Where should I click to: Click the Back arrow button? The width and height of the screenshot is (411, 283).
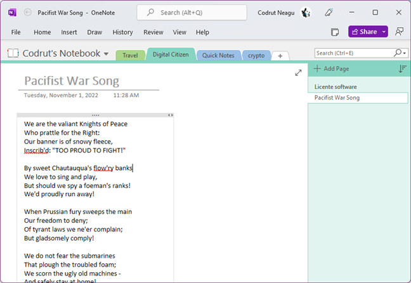click(27, 12)
